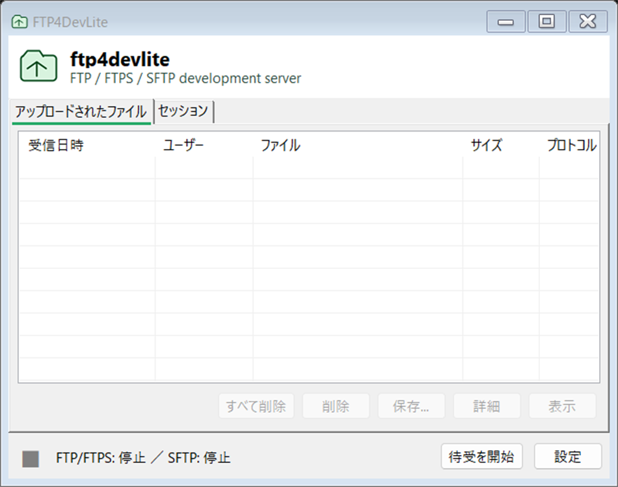Click the FTP / FTPS / SFTP development server subtitle
This screenshot has width=618, height=487.
pos(185,79)
